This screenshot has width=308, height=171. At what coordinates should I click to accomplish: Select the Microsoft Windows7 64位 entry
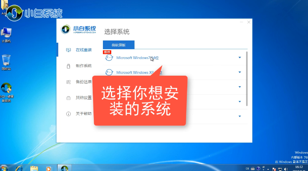click(x=137, y=58)
